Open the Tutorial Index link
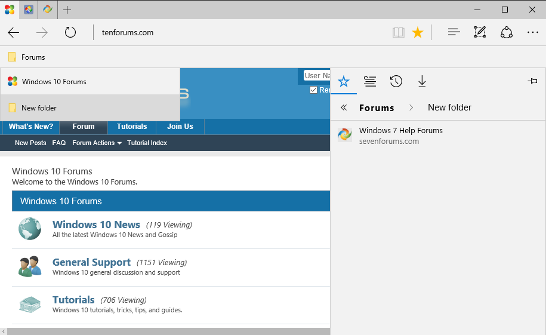546x335 pixels. pos(147,143)
